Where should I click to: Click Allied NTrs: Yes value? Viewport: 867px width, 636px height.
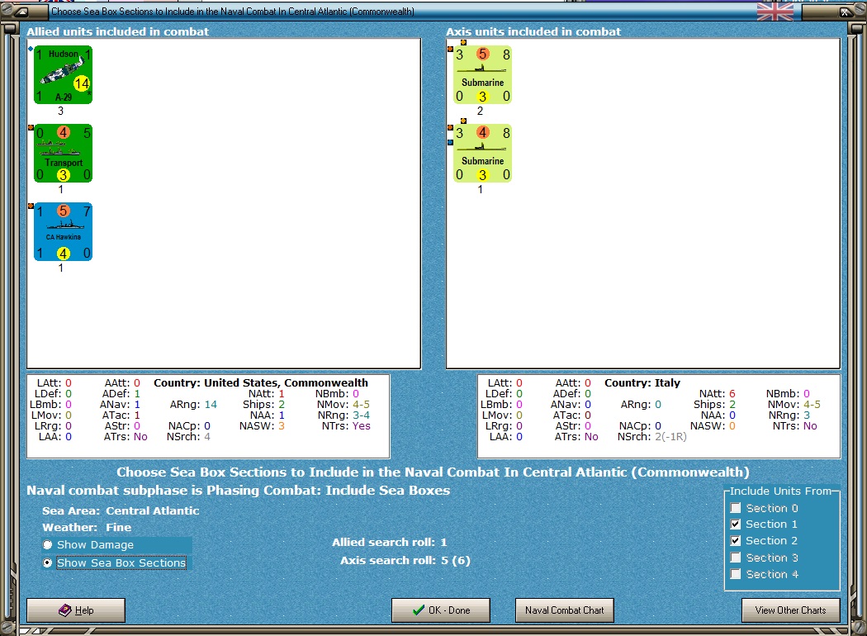click(x=361, y=426)
